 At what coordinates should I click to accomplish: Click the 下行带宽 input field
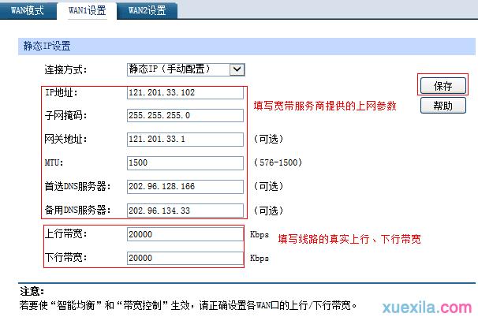click(185, 258)
